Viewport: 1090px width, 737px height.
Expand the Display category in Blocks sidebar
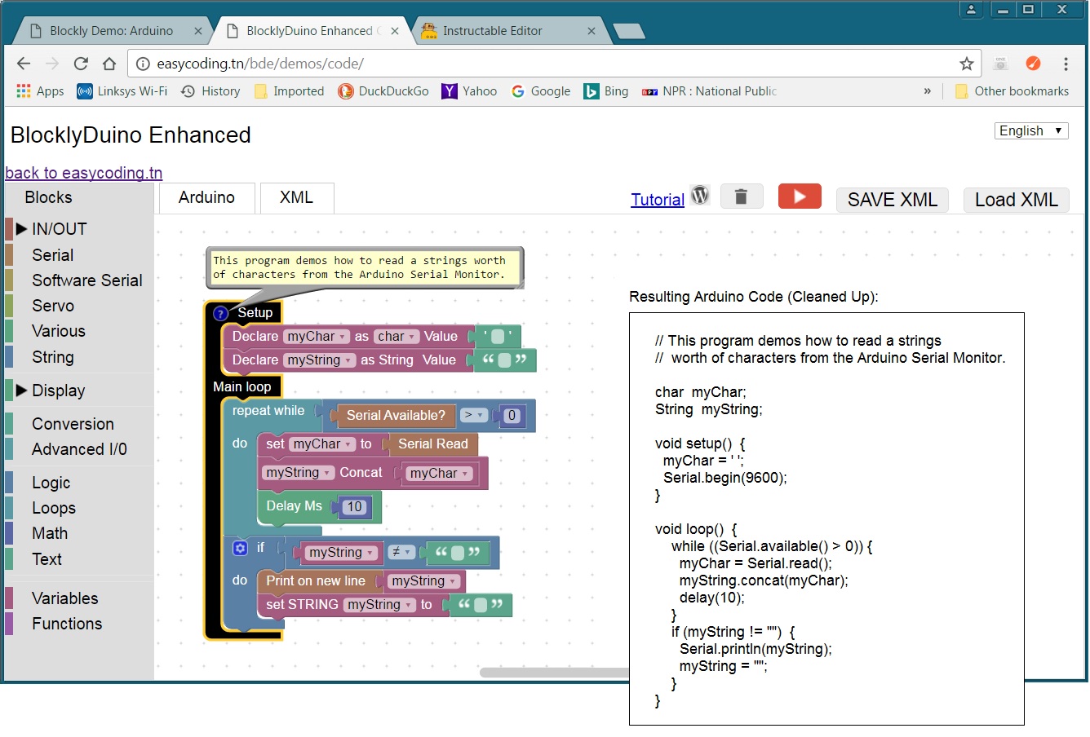point(57,390)
